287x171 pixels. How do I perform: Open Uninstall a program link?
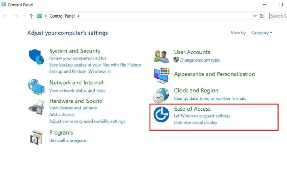pos(67,141)
